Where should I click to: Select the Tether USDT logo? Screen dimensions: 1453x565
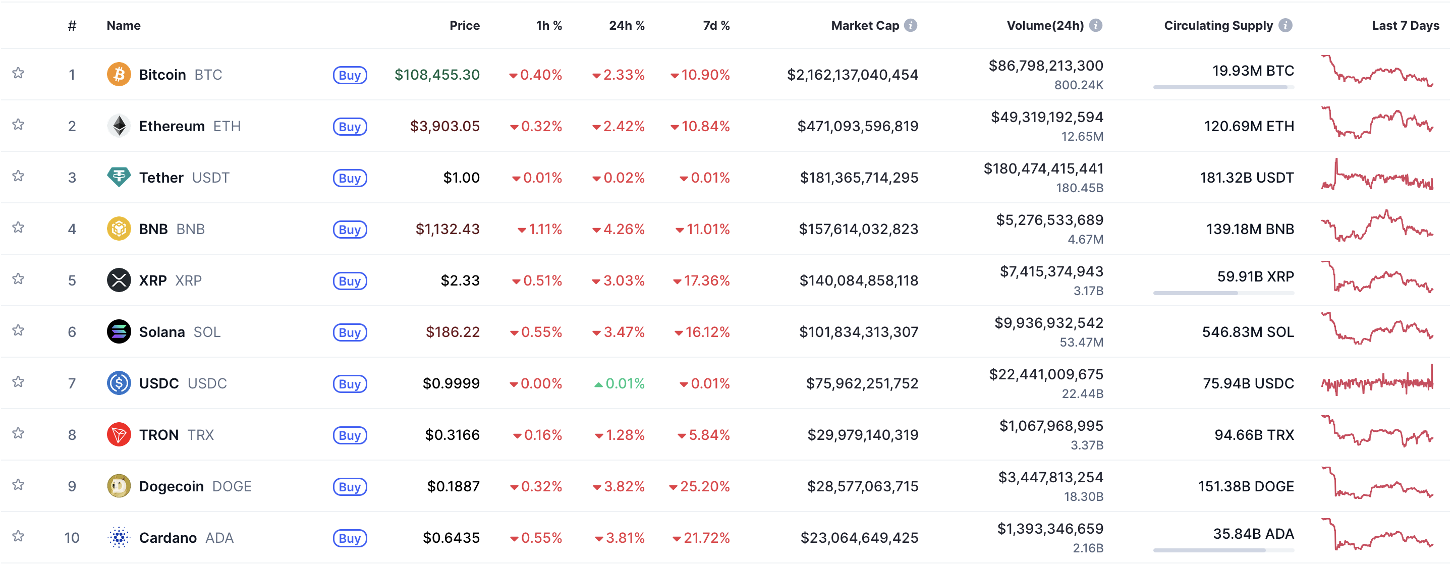[119, 177]
